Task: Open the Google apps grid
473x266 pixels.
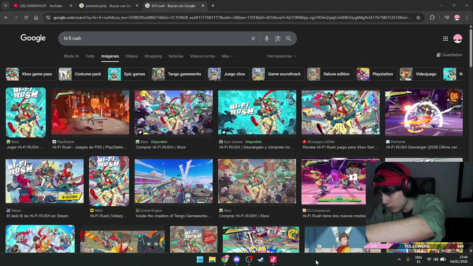Action: tap(445, 38)
